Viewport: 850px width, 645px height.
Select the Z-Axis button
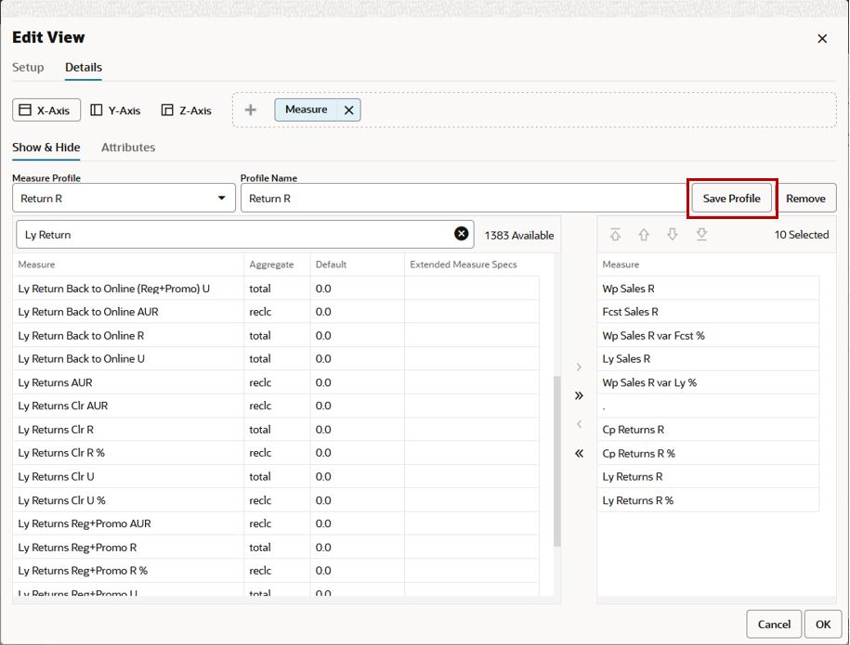187,110
